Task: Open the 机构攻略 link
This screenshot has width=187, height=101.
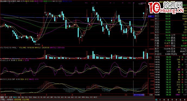Action: pyautogui.click(x=18, y=100)
